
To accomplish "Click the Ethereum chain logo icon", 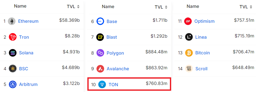I will 12,21.
